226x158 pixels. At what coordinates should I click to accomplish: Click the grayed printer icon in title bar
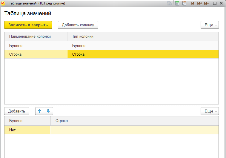169,3
